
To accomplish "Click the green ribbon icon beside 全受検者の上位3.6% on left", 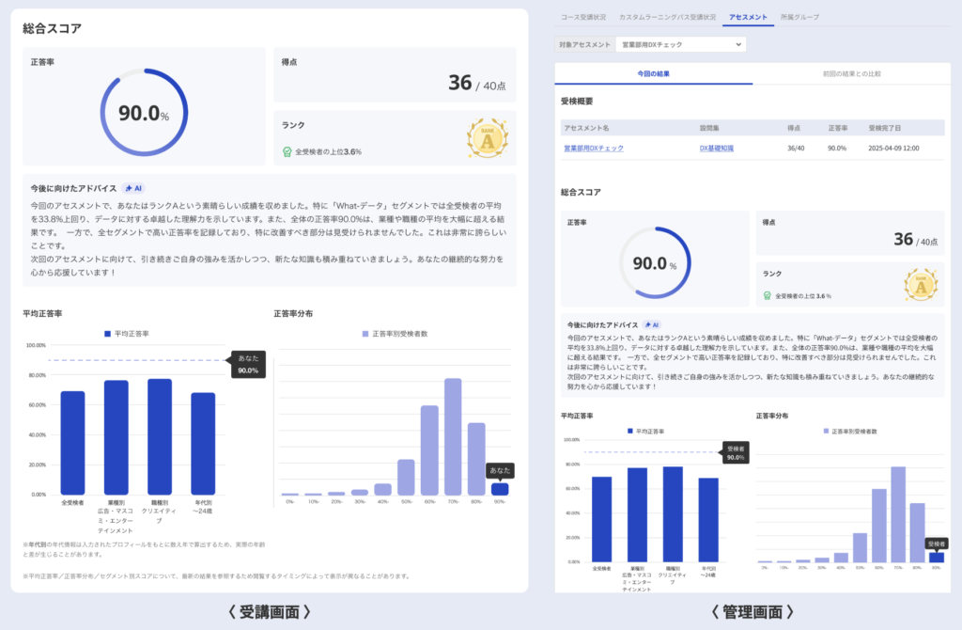I will pyautogui.click(x=287, y=151).
